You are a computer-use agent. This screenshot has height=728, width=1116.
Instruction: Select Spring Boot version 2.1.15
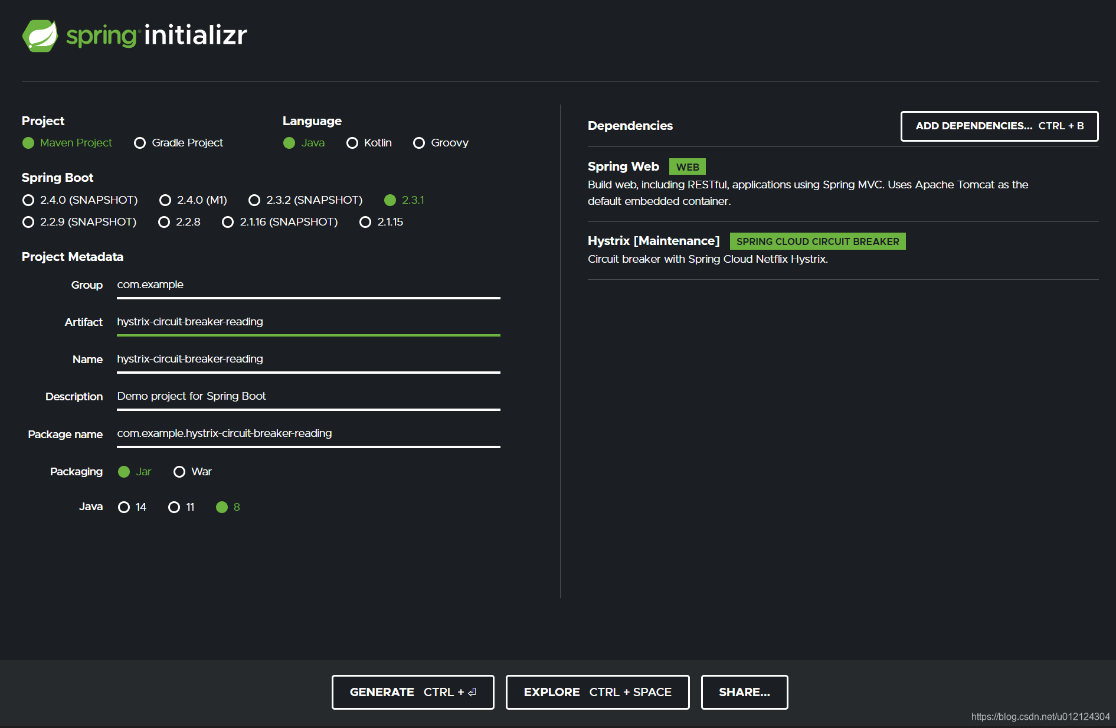point(381,222)
